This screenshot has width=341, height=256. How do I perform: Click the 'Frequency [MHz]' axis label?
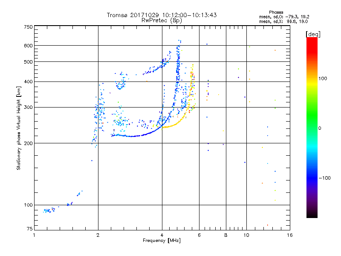[162, 241]
